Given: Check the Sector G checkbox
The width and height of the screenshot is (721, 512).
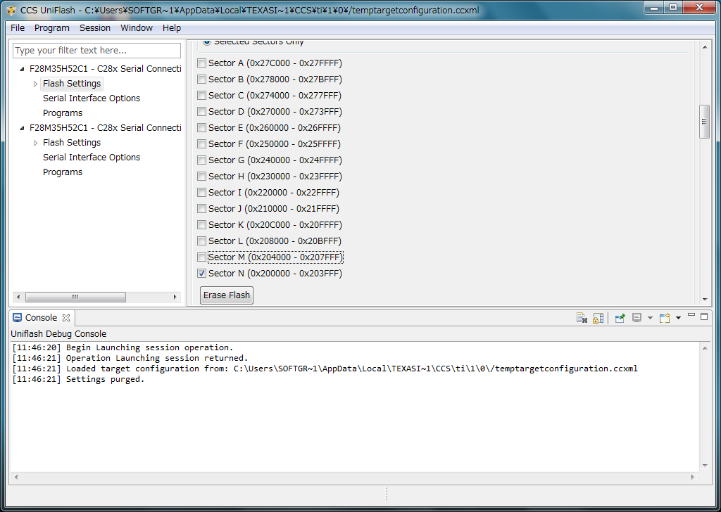Looking at the screenshot, I should (x=201, y=160).
